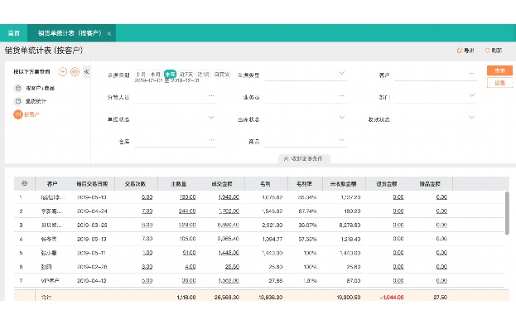Click the 最后交易日期 column header
The width and height of the screenshot is (516, 325).
[x=92, y=184]
